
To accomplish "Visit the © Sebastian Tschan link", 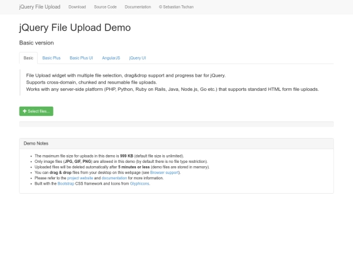I will coord(176,7).
